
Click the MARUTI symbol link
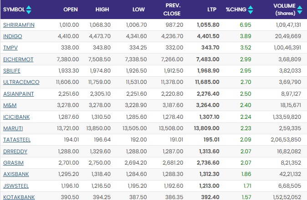point(12,129)
